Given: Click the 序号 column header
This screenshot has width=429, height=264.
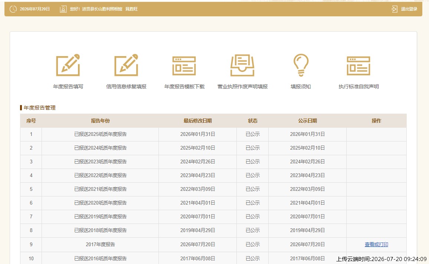Looking at the screenshot, I should 31,121.
